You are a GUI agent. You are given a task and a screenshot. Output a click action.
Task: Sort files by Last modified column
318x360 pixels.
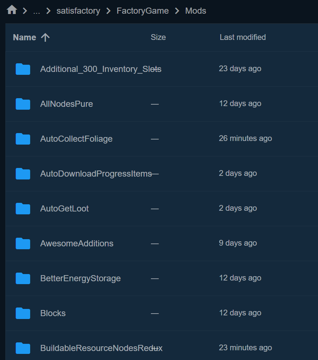pyautogui.click(x=243, y=37)
